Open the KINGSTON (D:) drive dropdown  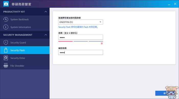tap(81, 22)
